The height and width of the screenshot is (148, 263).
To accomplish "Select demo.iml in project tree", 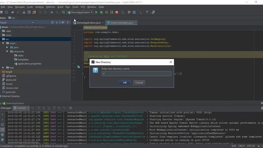I will 11,80.
